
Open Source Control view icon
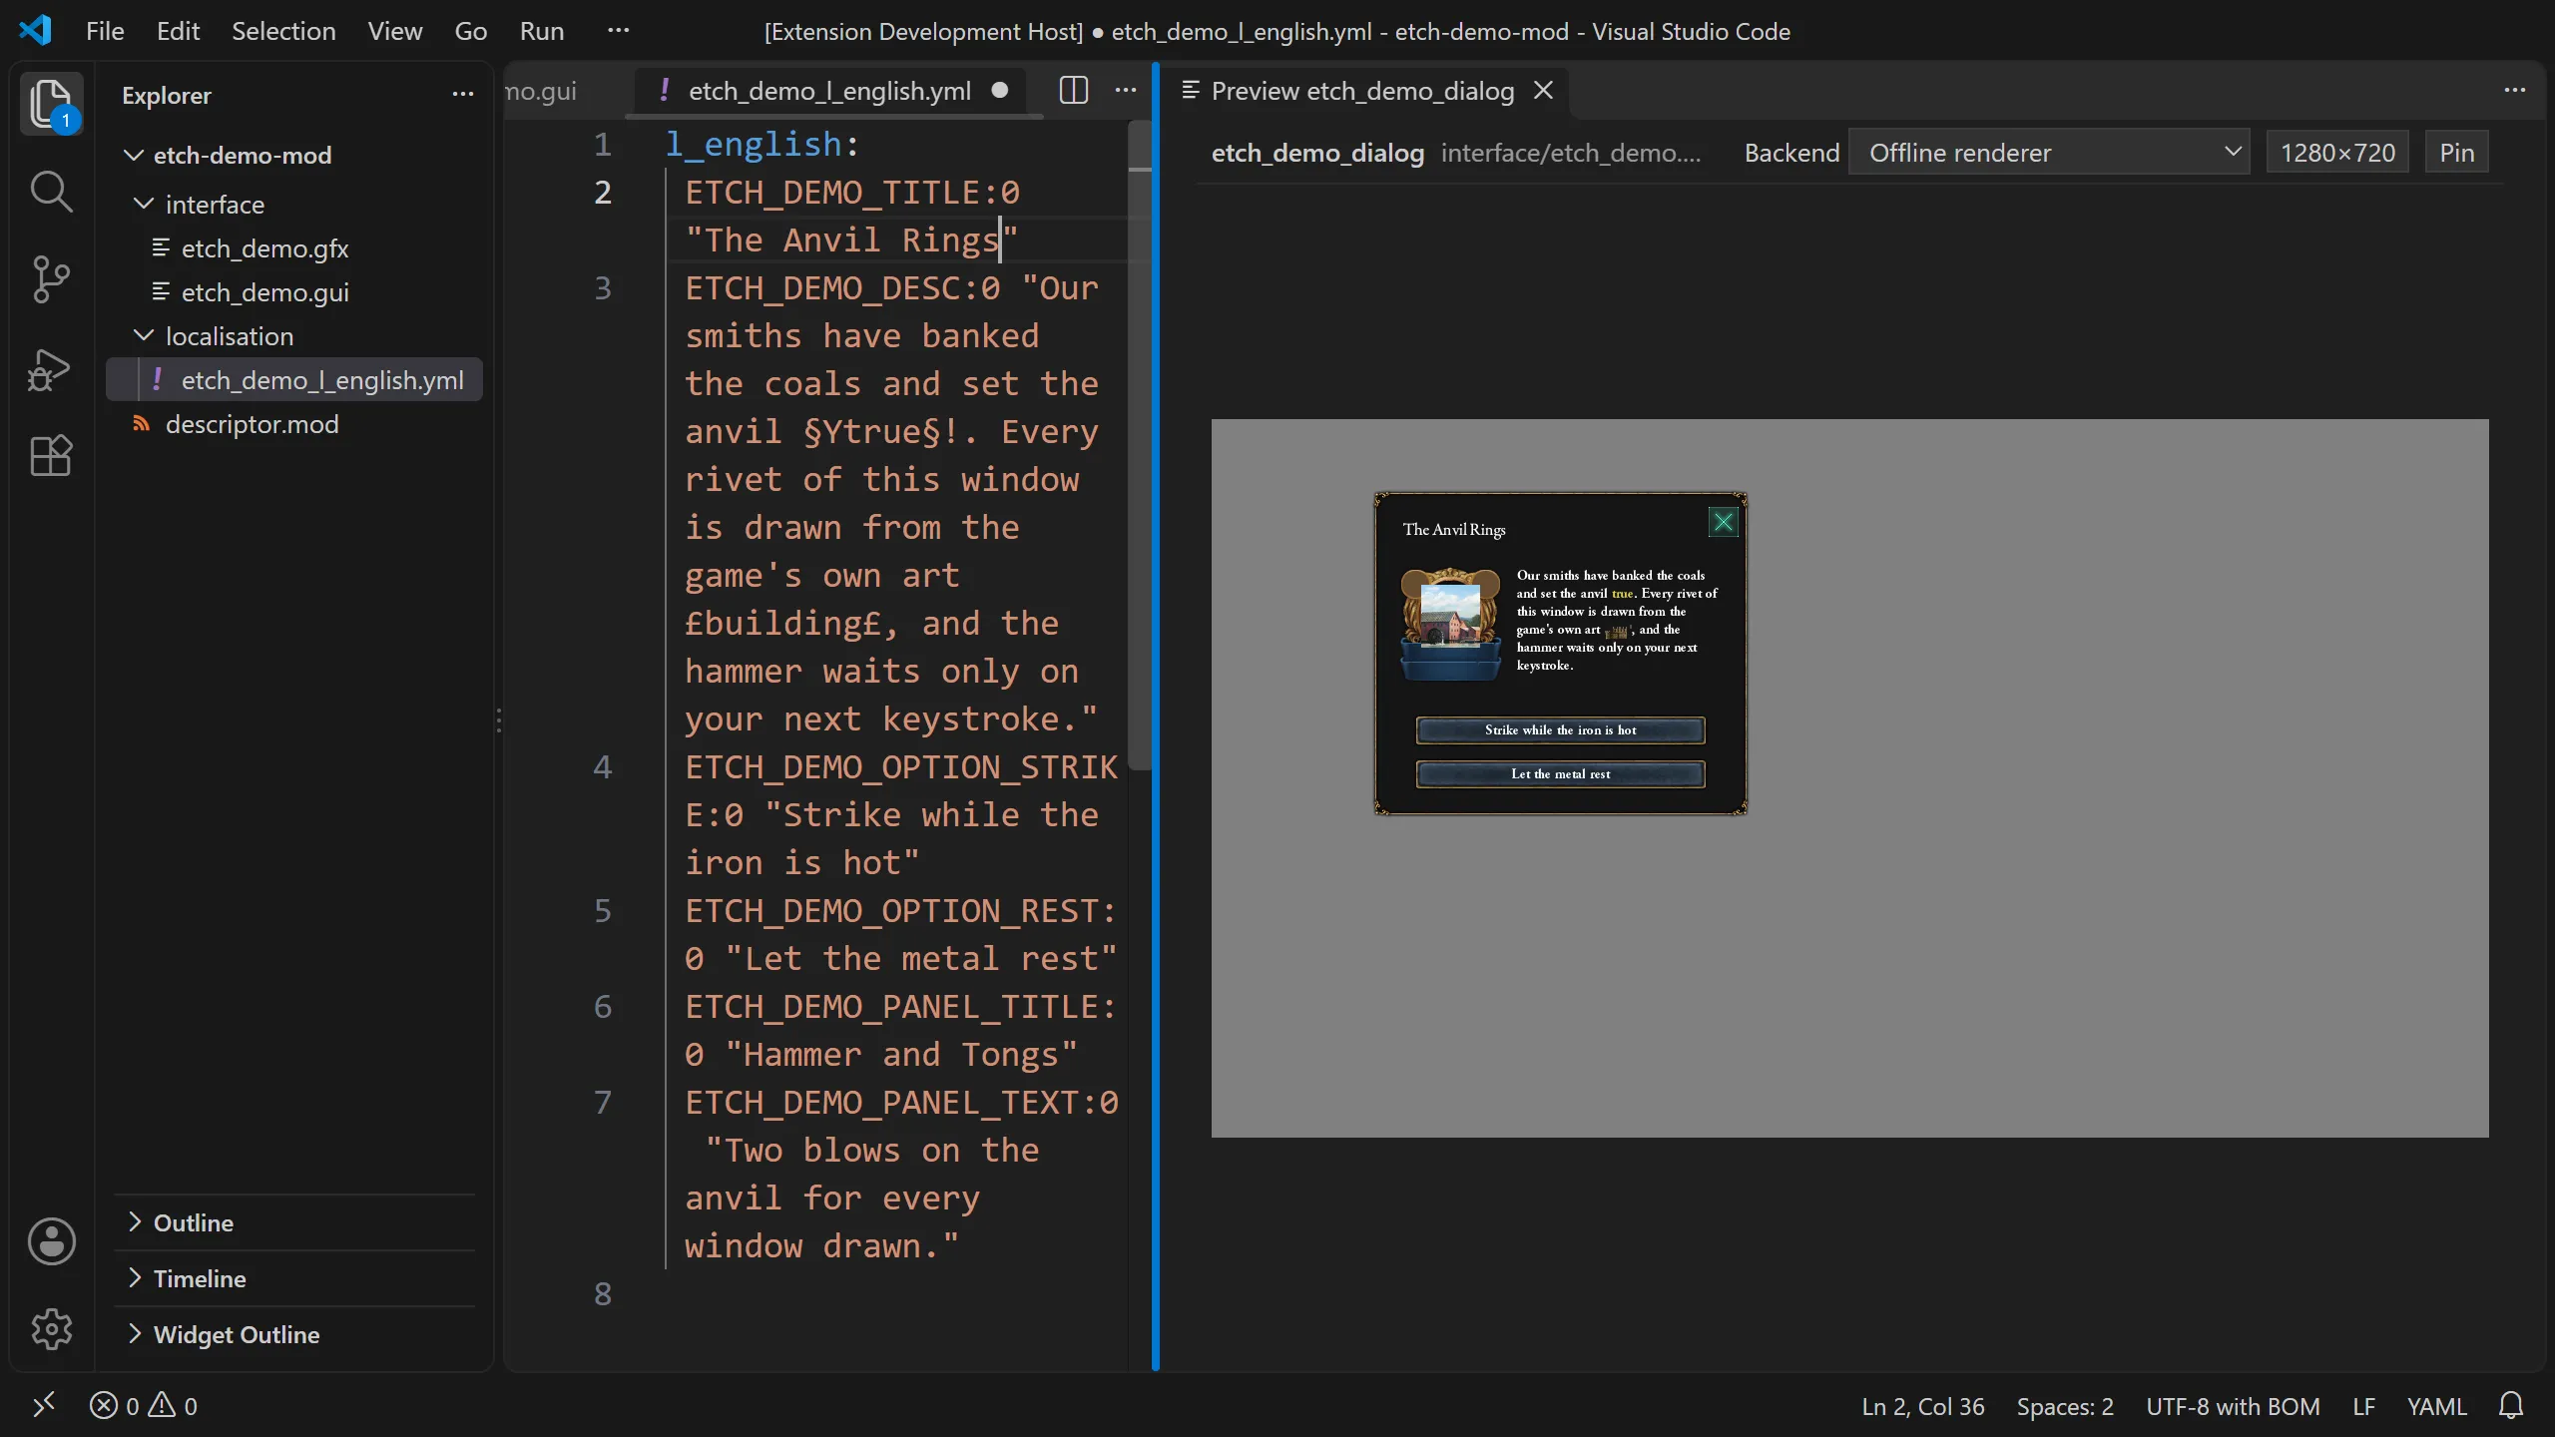[51, 279]
